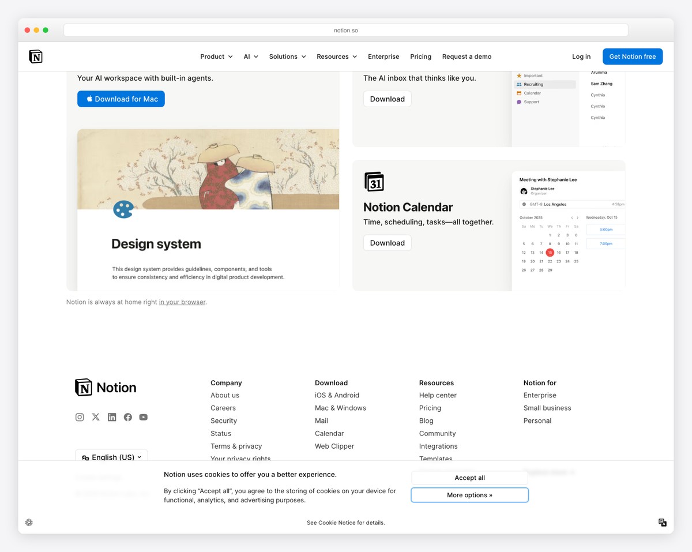Expand the Product dropdown menu
Viewport: 692px width, 552px height.
pyautogui.click(x=216, y=56)
